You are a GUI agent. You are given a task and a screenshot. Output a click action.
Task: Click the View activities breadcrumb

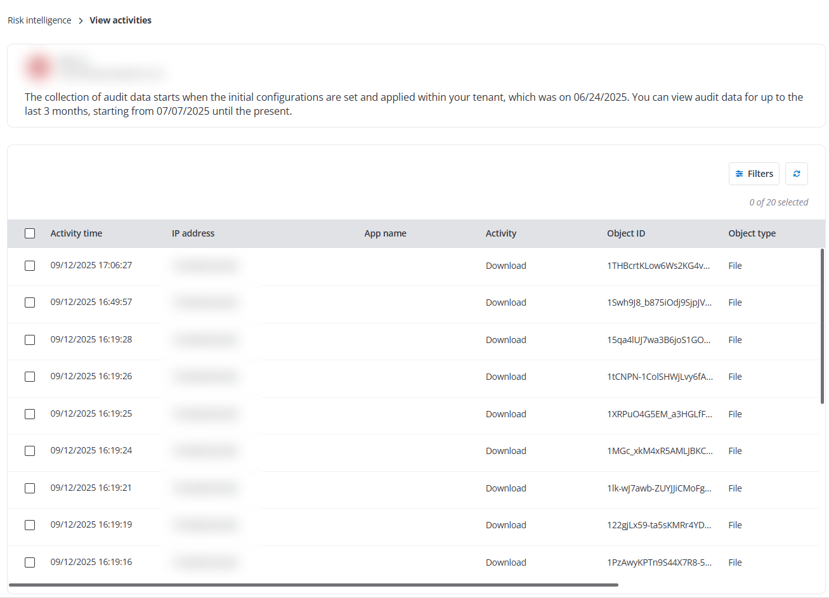pyautogui.click(x=121, y=20)
